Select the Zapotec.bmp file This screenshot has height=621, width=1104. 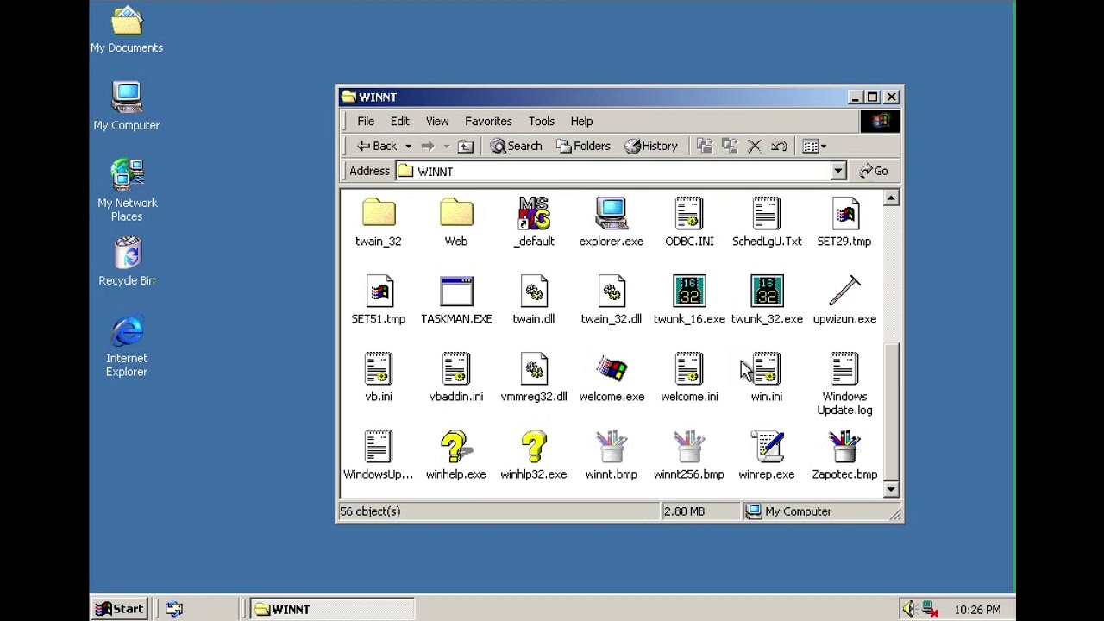(844, 447)
